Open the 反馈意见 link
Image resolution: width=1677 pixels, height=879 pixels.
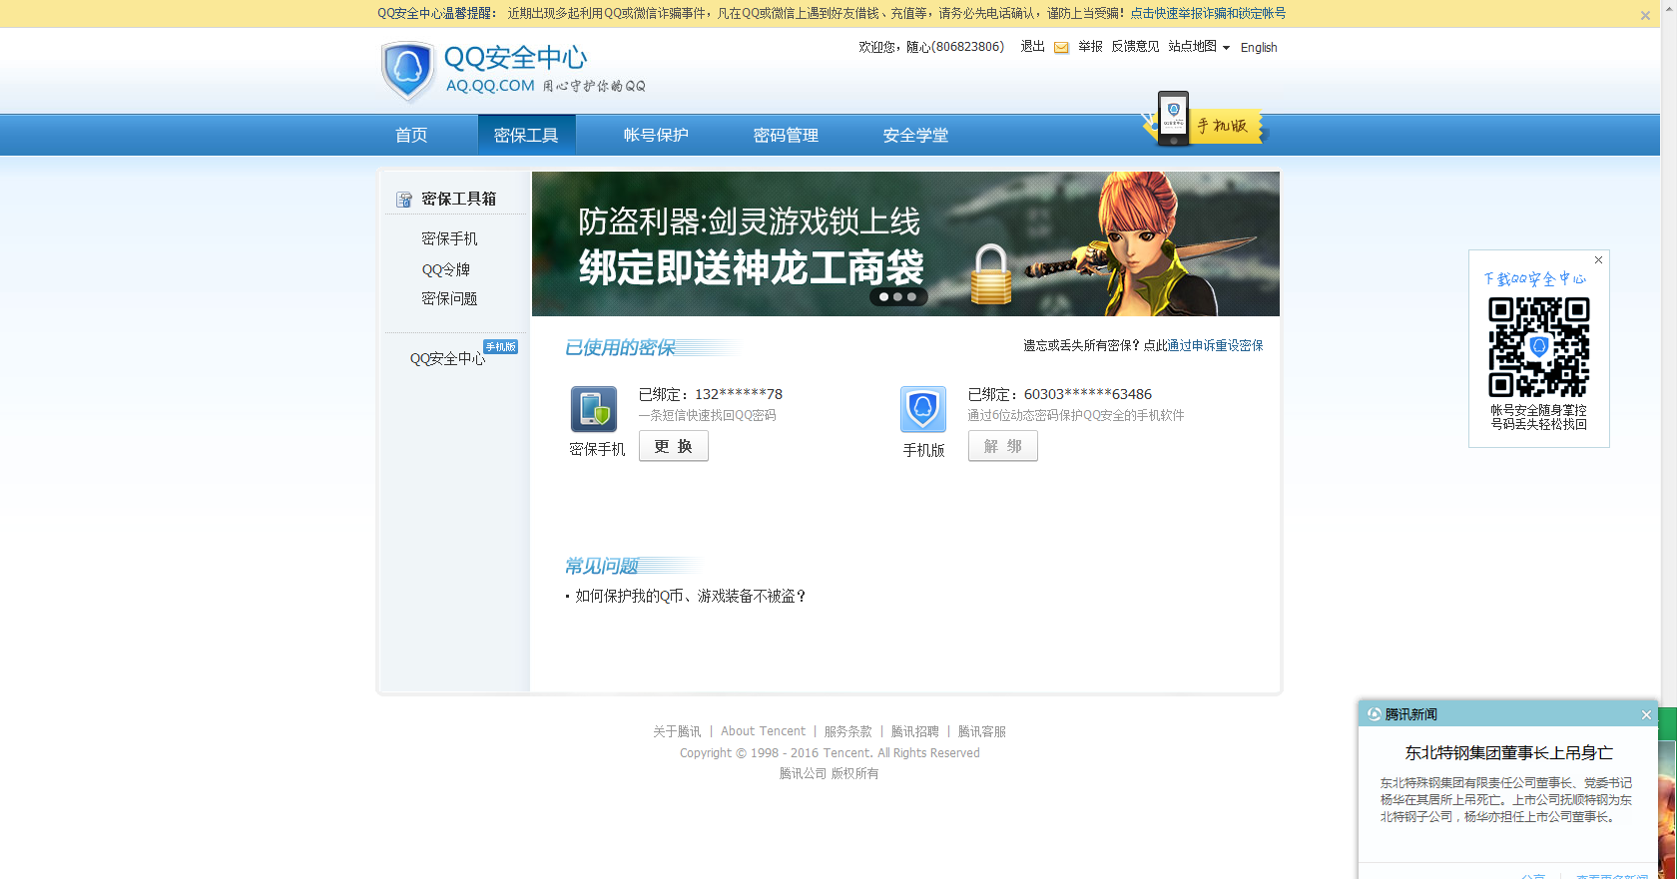[x=1135, y=47]
